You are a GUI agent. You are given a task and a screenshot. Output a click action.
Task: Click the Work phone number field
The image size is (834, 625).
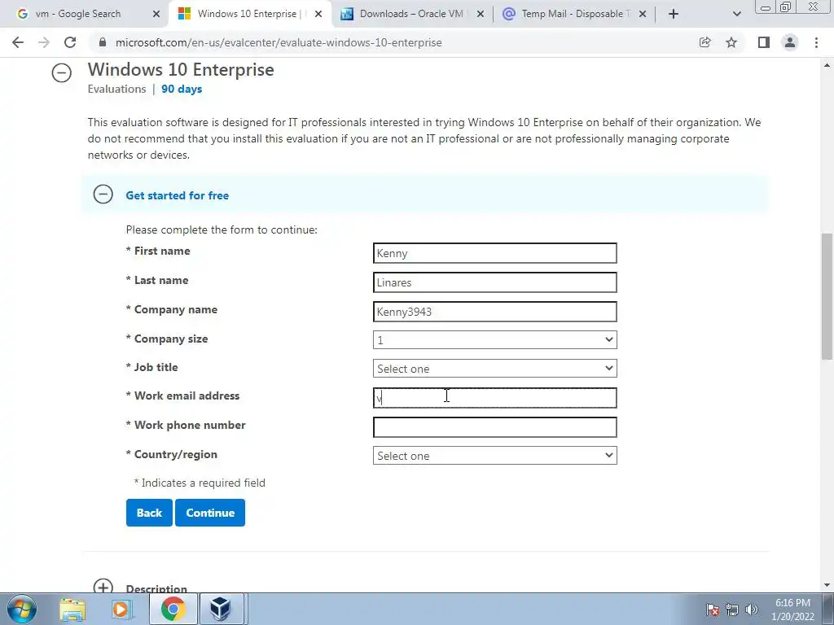pyautogui.click(x=494, y=427)
